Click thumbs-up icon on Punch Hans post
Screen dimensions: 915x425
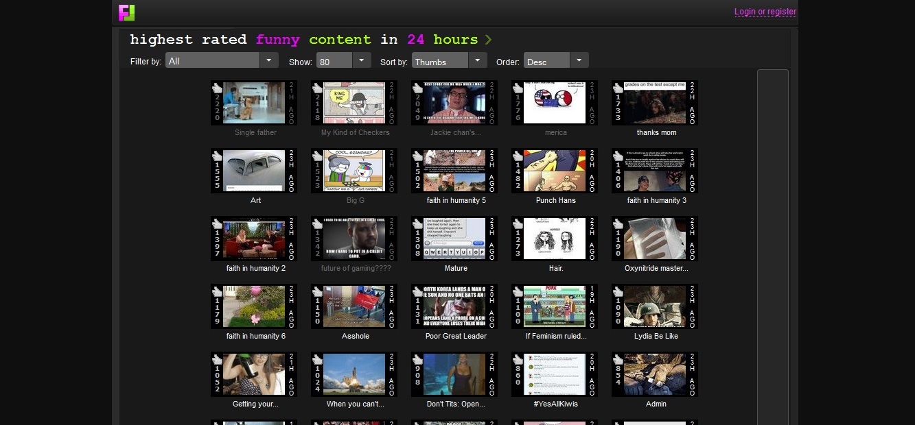point(518,156)
